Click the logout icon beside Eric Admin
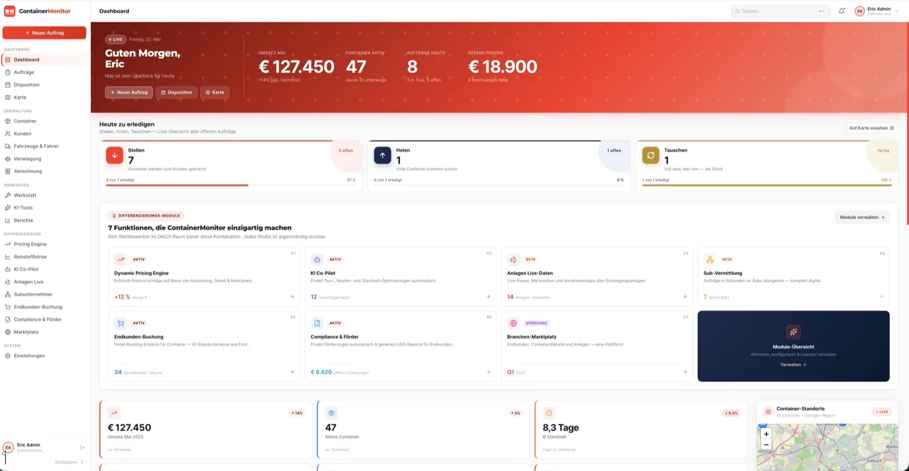 (x=82, y=448)
